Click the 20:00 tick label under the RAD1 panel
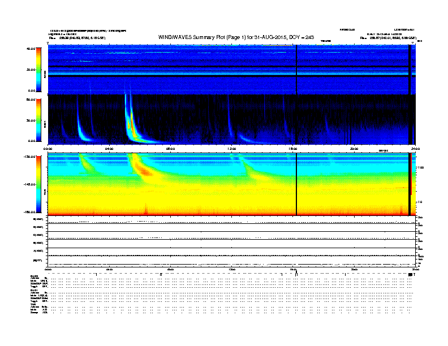Image resolution: width=448 pixels, height=346 pixels. (x=354, y=149)
